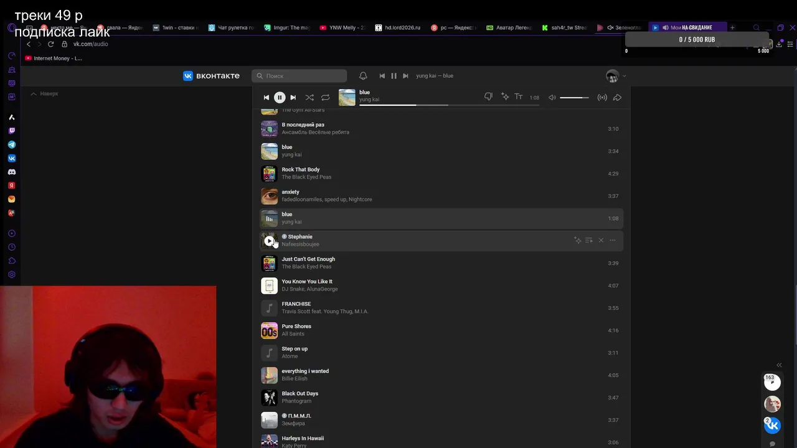Viewport: 797px width, 448px height.
Task: Click header pause button
Action: point(394,76)
